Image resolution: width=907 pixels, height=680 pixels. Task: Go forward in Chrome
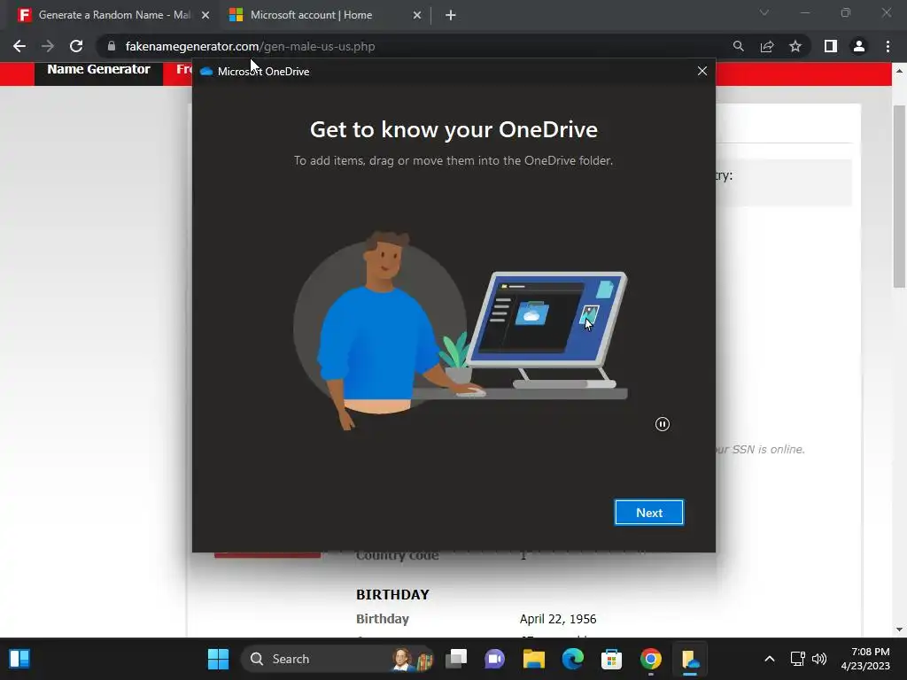pyautogui.click(x=48, y=46)
